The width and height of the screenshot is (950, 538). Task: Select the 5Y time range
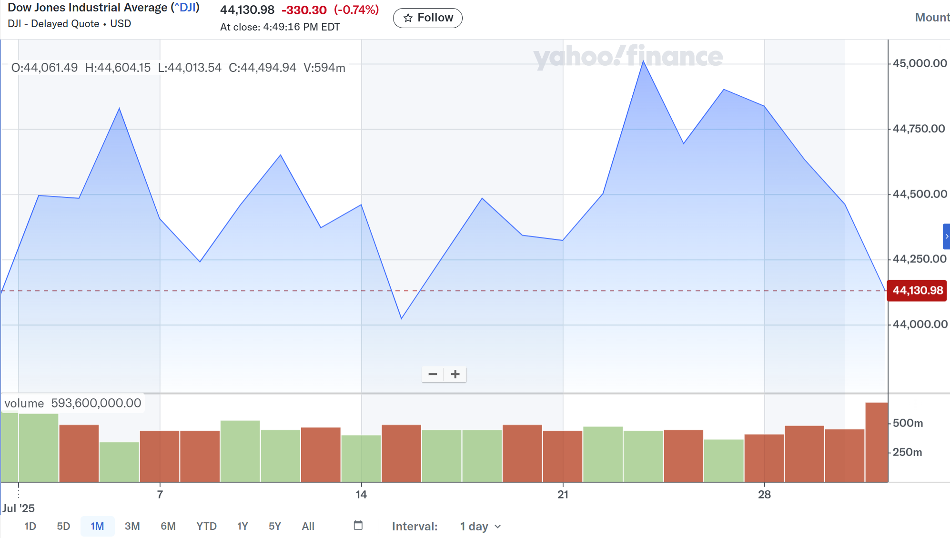coord(274,526)
